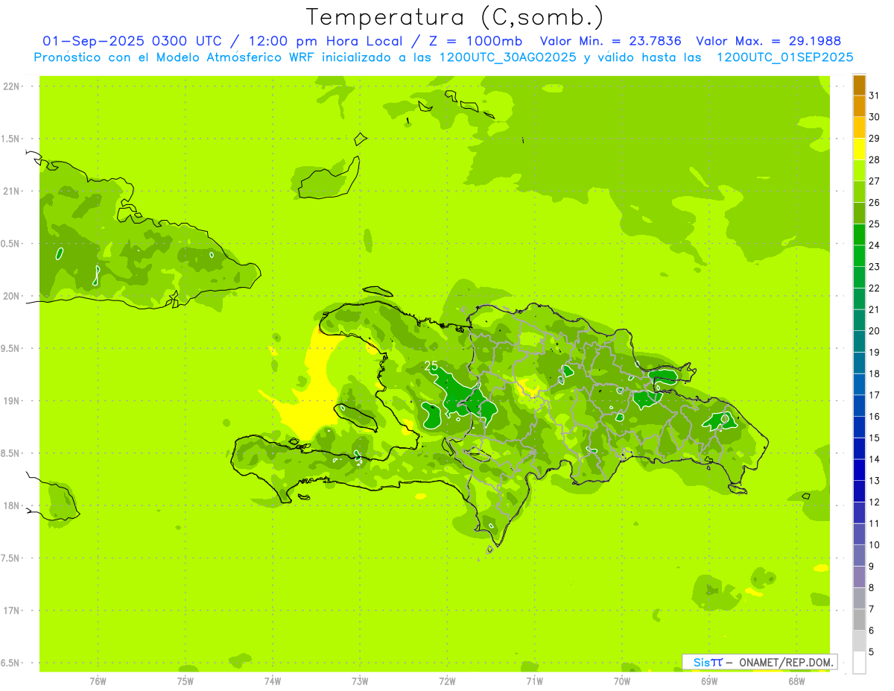Click the '17N' latitude axis label
Screen dimensions: 894x691
tap(12, 610)
